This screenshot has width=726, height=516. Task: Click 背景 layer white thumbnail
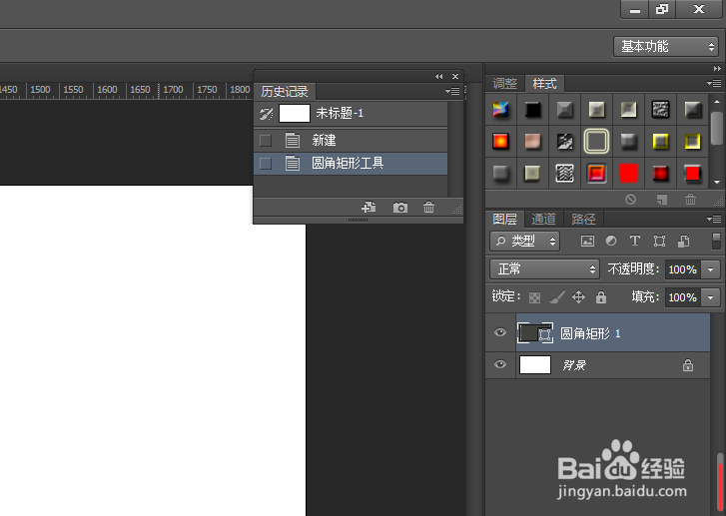[x=535, y=364]
